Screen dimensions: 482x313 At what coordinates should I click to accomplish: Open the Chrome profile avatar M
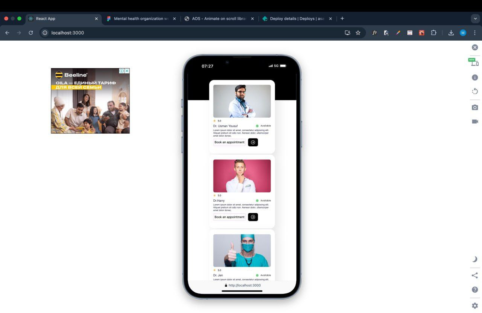(x=463, y=33)
